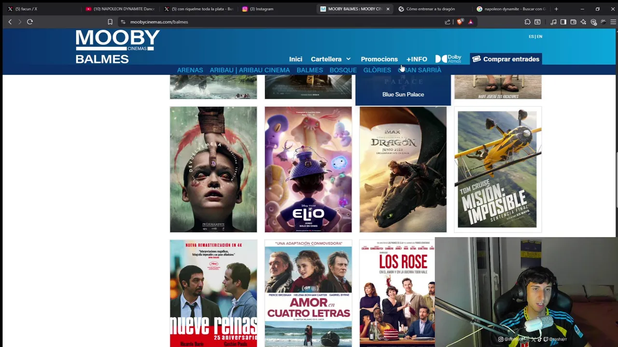Viewport: 618px width, 347px height.
Task: Open a new tab with the plus icon
Action: click(556, 9)
